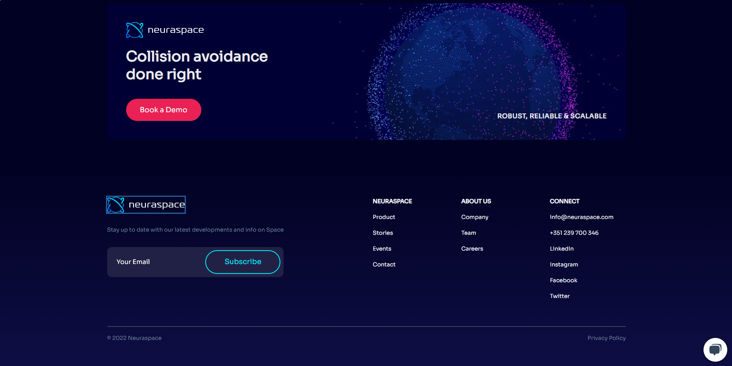Click the neuraspace footer logo
Viewport: 732px width, 366px height.
coord(146,205)
